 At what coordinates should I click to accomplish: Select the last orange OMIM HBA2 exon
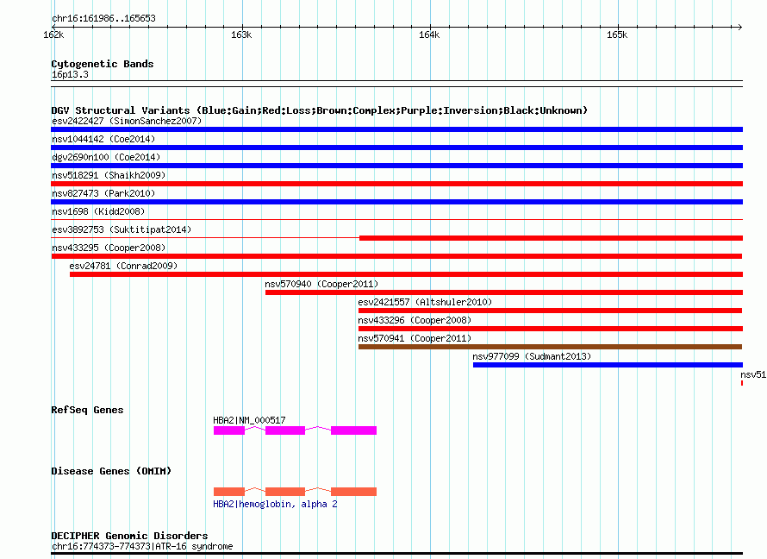(x=353, y=492)
